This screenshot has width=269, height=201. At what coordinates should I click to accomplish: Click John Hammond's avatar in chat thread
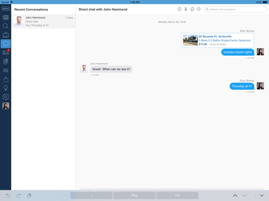click(84, 69)
